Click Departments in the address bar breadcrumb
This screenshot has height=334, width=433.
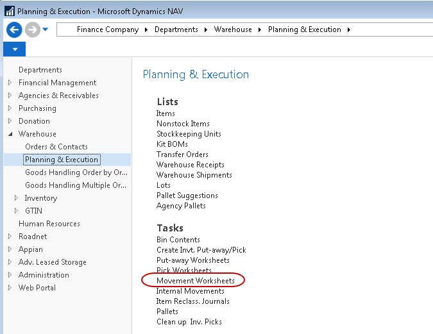(x=176, y=29)
